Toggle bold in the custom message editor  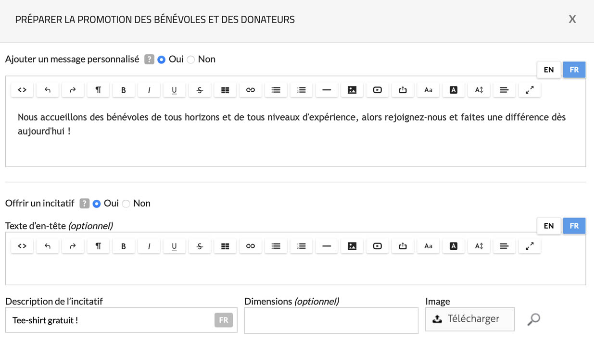(124, 90)
